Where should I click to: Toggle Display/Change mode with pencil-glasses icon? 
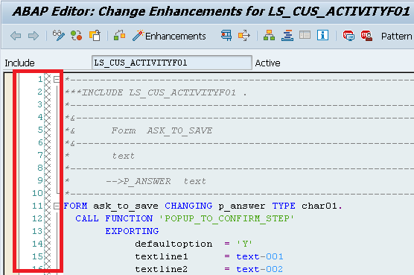(x=58, y=35)
